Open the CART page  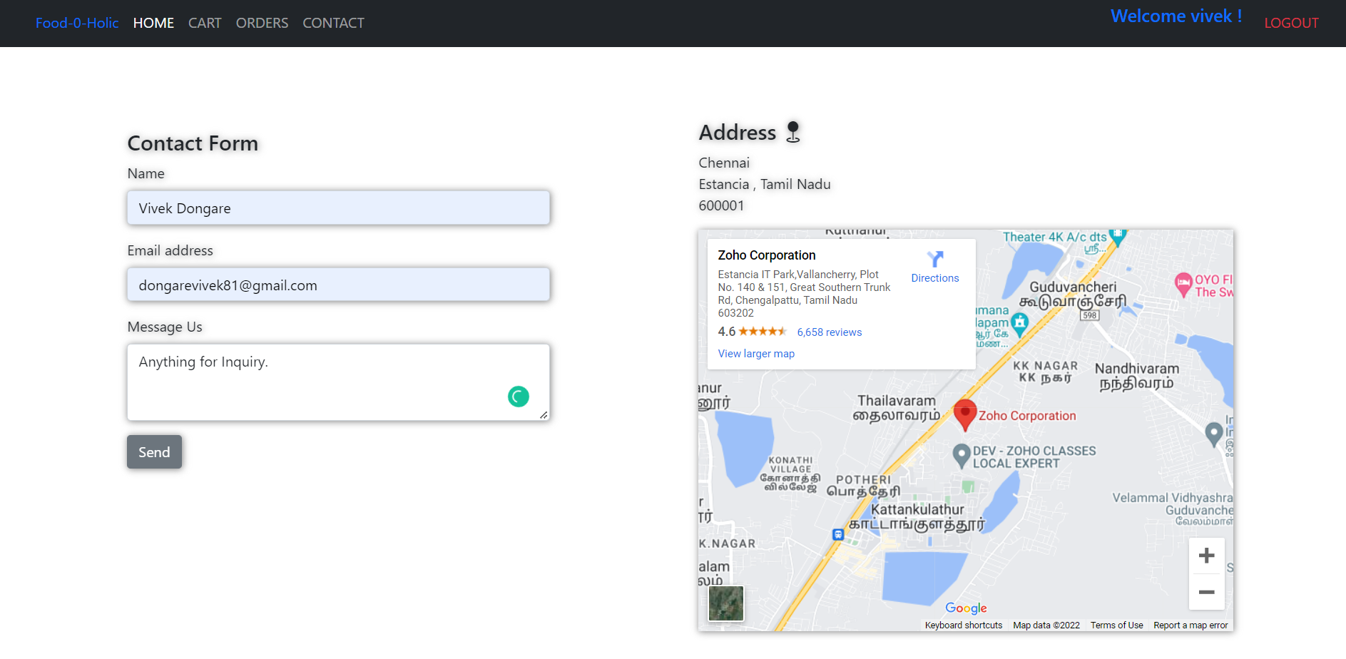(205, 23)
